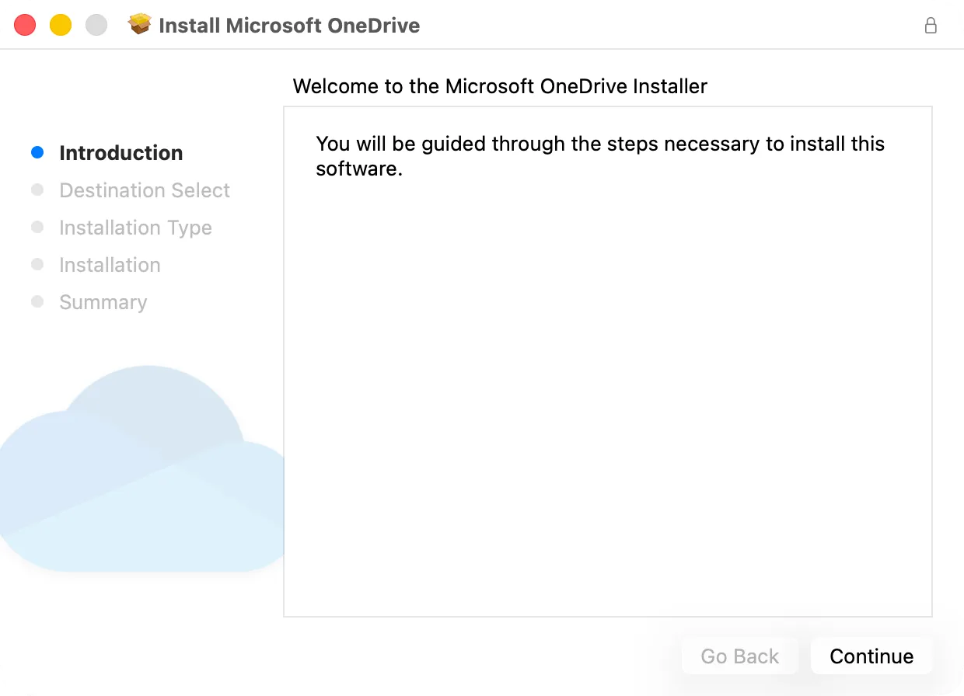Click the 'Install Microsoft OneDrive' window title
Viewport: 964px width, 696px height.
289,26
